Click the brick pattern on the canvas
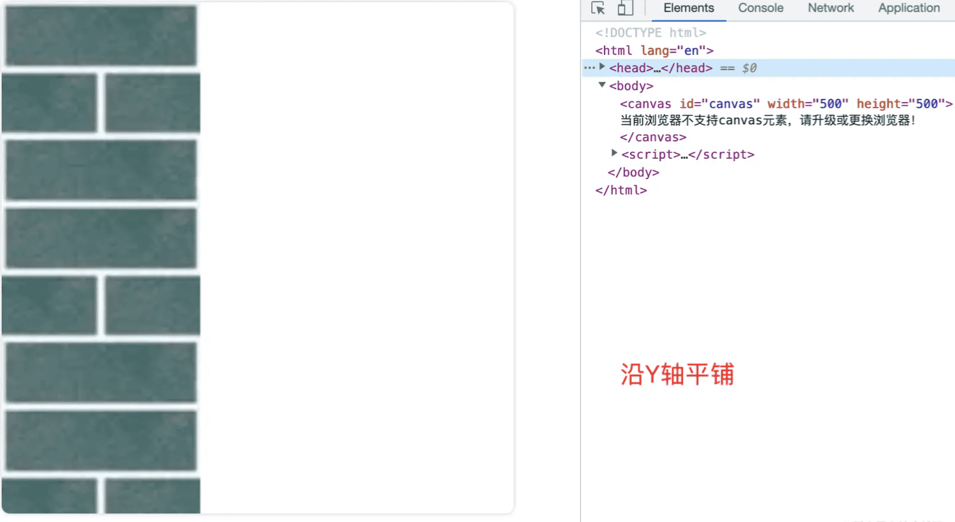Viewport: 955px width, 522px height. (101, 258)
